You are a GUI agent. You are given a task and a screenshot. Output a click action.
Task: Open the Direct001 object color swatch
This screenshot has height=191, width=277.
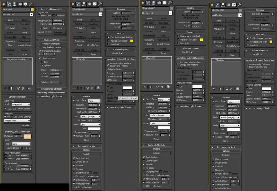[x=32, y=9]
